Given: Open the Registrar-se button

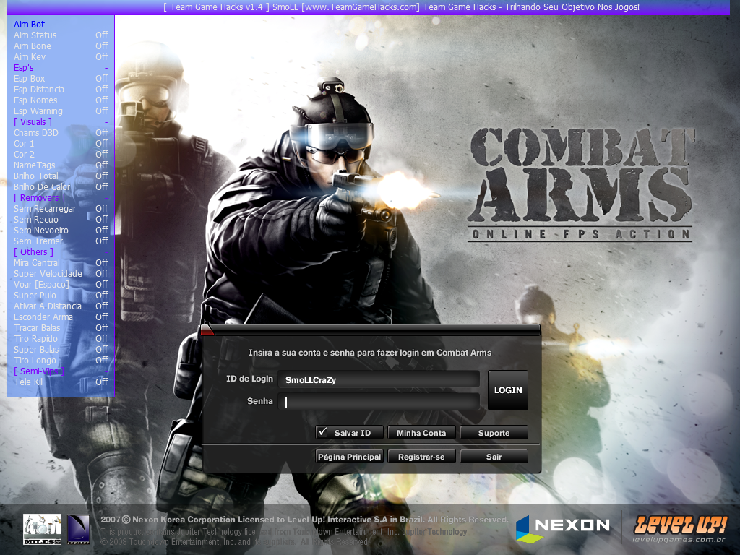Looking at the screenshot, I should (421, 457).
